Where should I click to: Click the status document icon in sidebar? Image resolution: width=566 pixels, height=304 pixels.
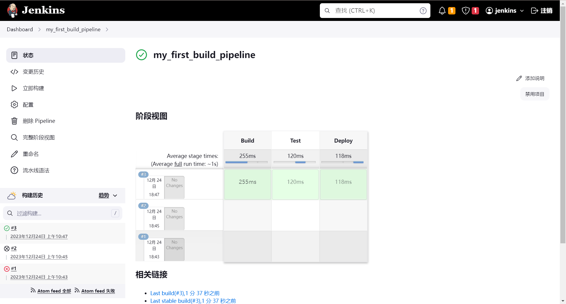[x=14, y=55]
